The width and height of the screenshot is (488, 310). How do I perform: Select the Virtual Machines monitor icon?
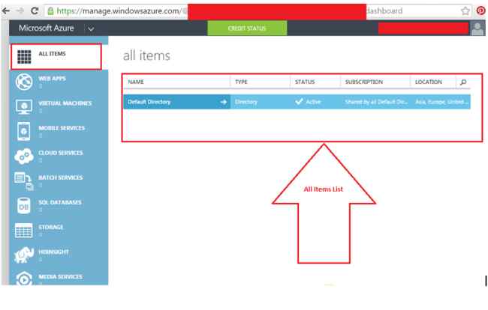(24, 106)
